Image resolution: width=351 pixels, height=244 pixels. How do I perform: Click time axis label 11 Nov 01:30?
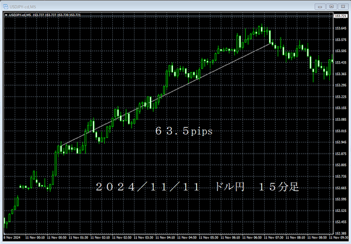point(79,237)
